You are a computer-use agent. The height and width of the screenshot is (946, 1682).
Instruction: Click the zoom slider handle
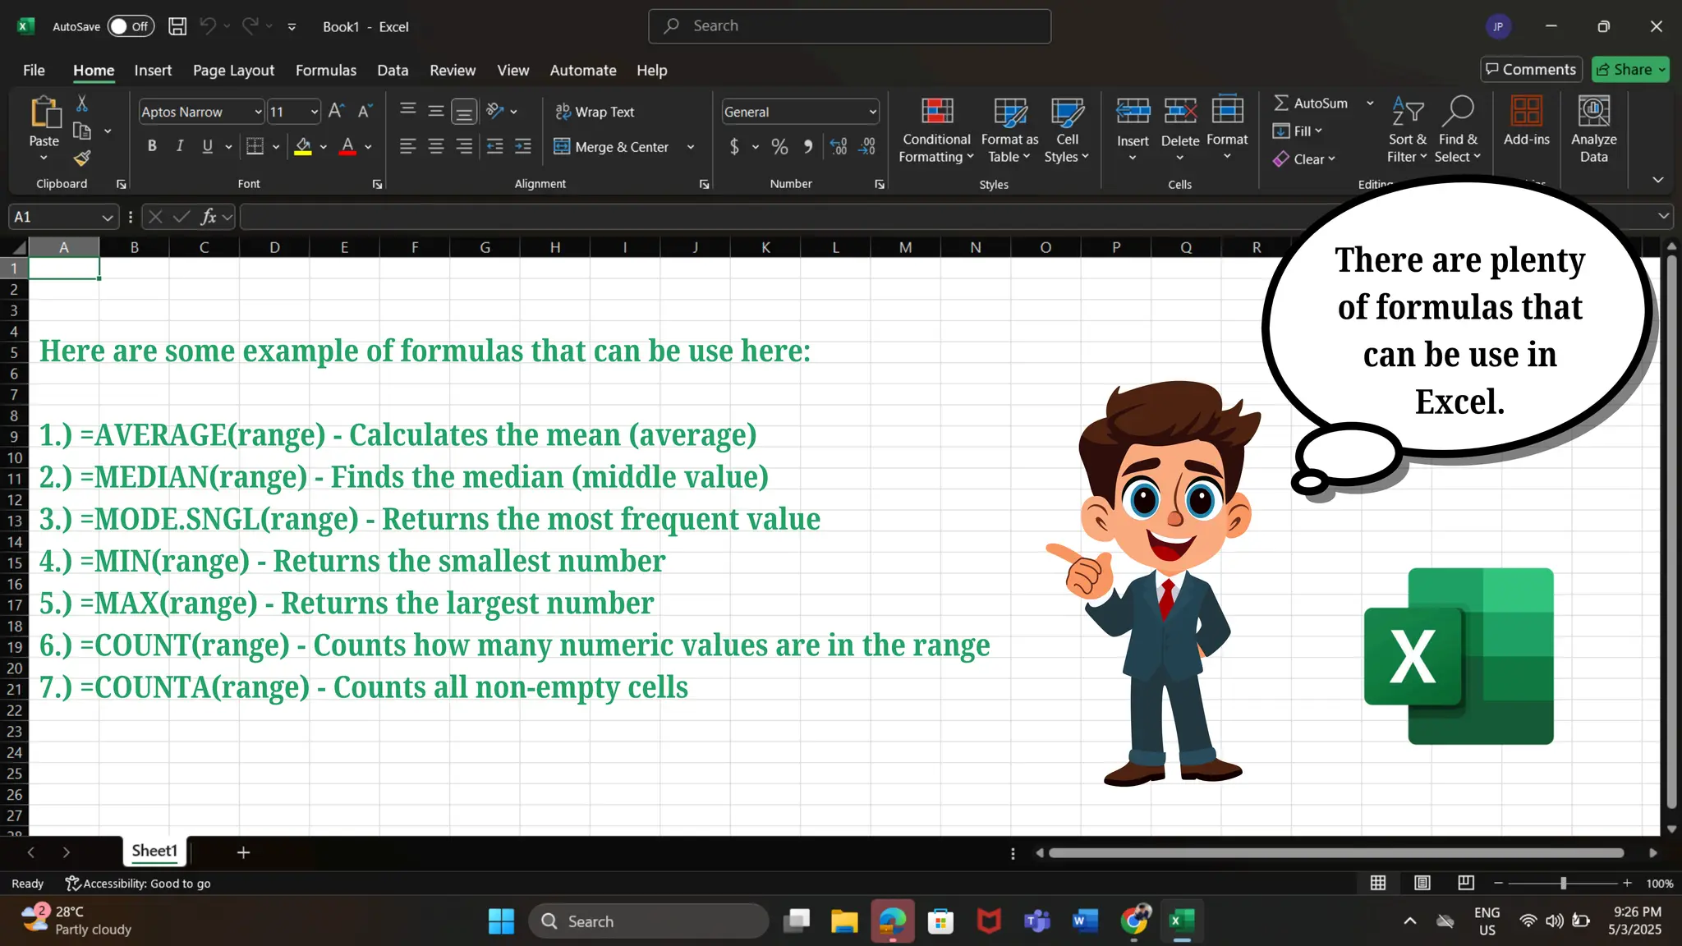click(1563, 883)
